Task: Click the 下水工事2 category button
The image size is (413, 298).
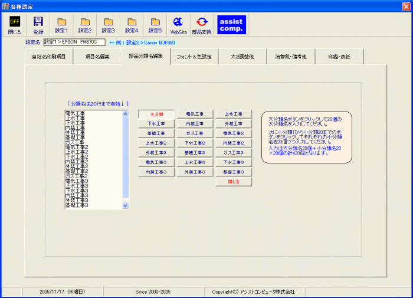Action: pos(195,143)
